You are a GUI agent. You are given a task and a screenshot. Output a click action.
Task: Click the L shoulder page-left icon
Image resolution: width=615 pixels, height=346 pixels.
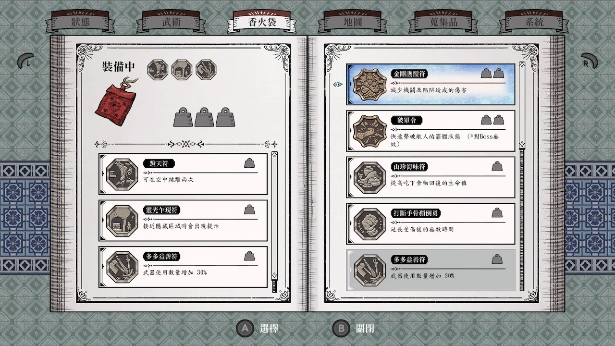click(x=25, y=61)
